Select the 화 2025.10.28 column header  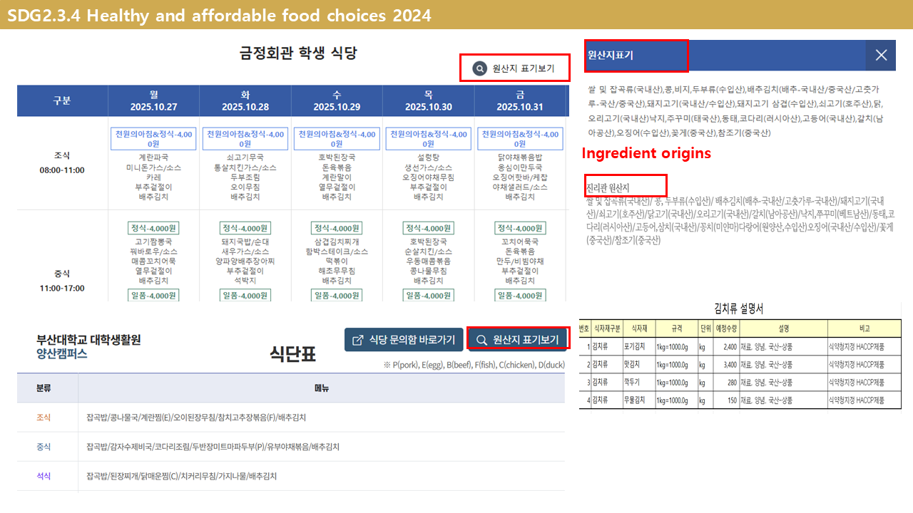click(x=245, y=101)
